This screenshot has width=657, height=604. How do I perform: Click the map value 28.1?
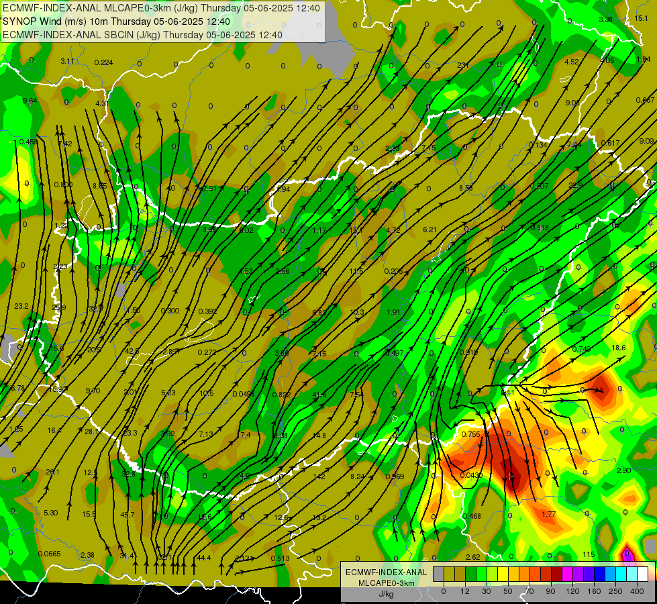pyautogui.click(x=92, y=432)
